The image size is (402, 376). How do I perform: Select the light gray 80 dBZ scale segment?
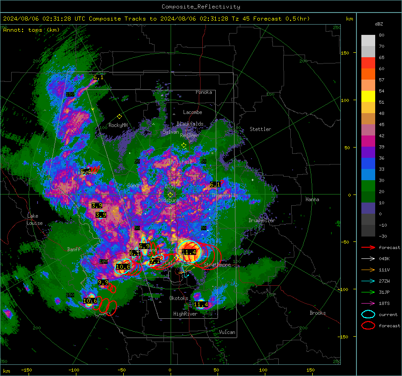pos(368,40)
